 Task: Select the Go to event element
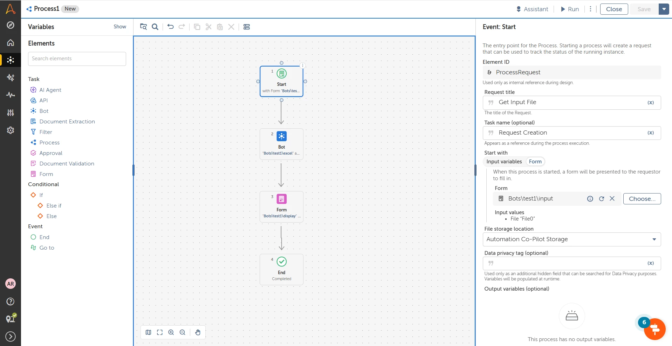[42, 248]
